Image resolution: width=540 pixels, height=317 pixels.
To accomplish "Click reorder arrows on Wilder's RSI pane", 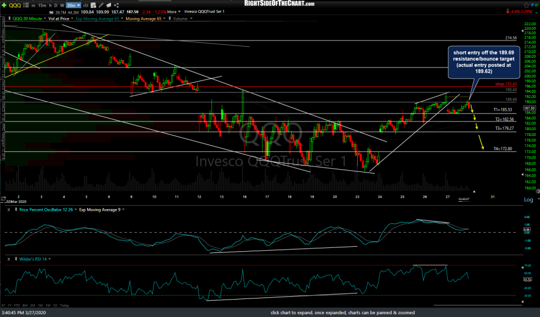I will click(16, 259).
